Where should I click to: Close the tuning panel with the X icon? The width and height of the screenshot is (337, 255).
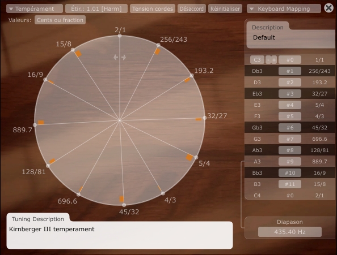point(328,8)
